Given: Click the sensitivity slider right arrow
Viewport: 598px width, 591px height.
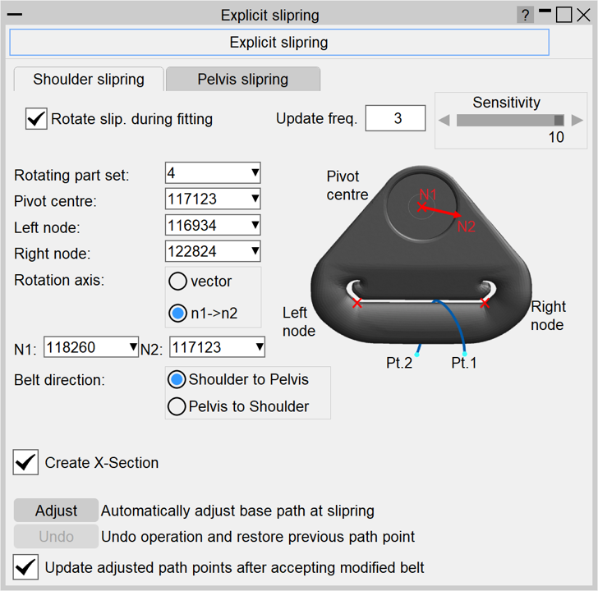Looking at the screenshot, I should click(x=577, y=120).
